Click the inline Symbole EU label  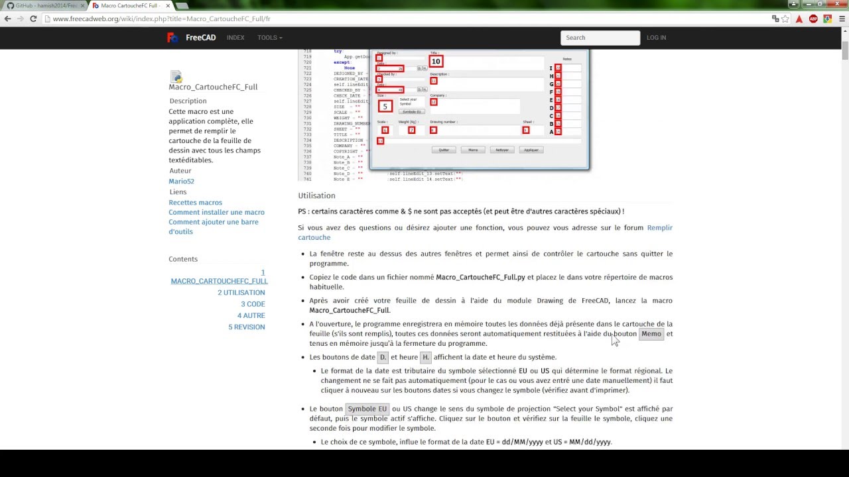coord(367,409)
